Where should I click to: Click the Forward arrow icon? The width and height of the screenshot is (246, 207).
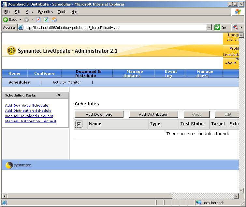point(26,19)
